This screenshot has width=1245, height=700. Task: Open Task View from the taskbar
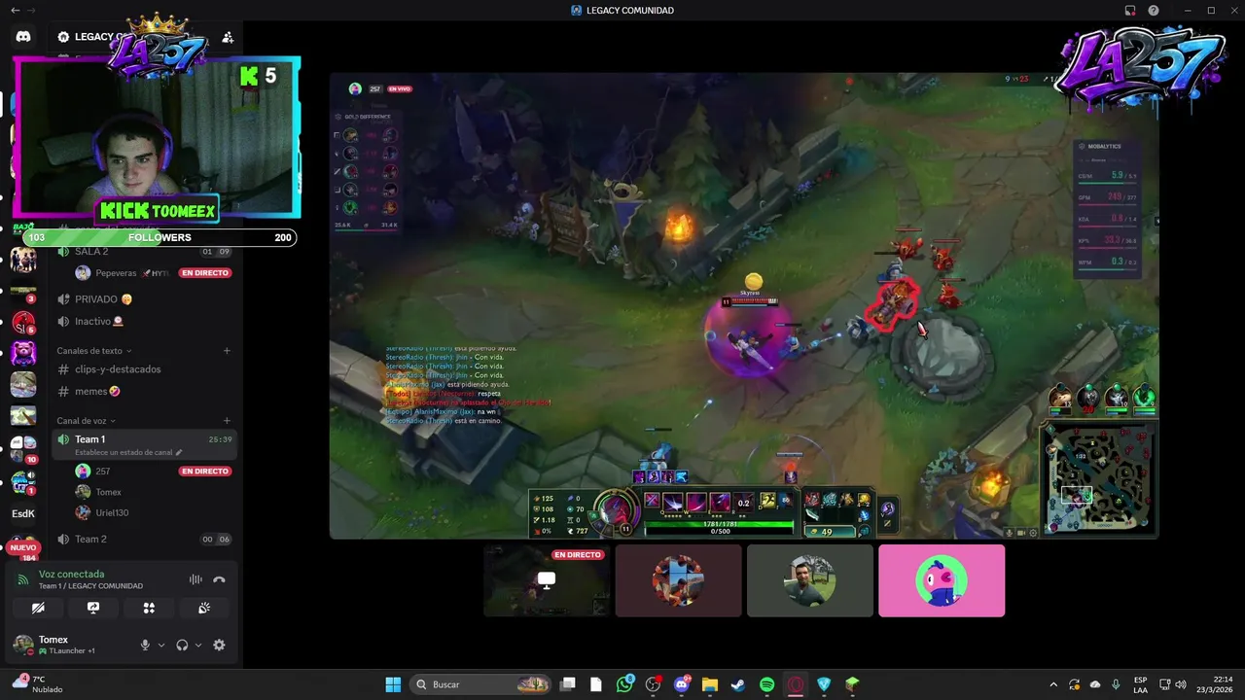(x=568, y=684)
